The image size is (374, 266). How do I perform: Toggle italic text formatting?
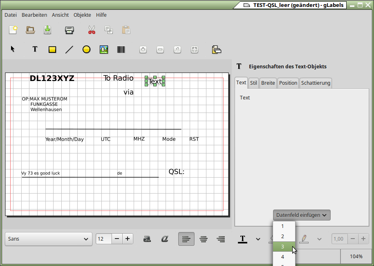pyautogui.click(x=165, y=239)
